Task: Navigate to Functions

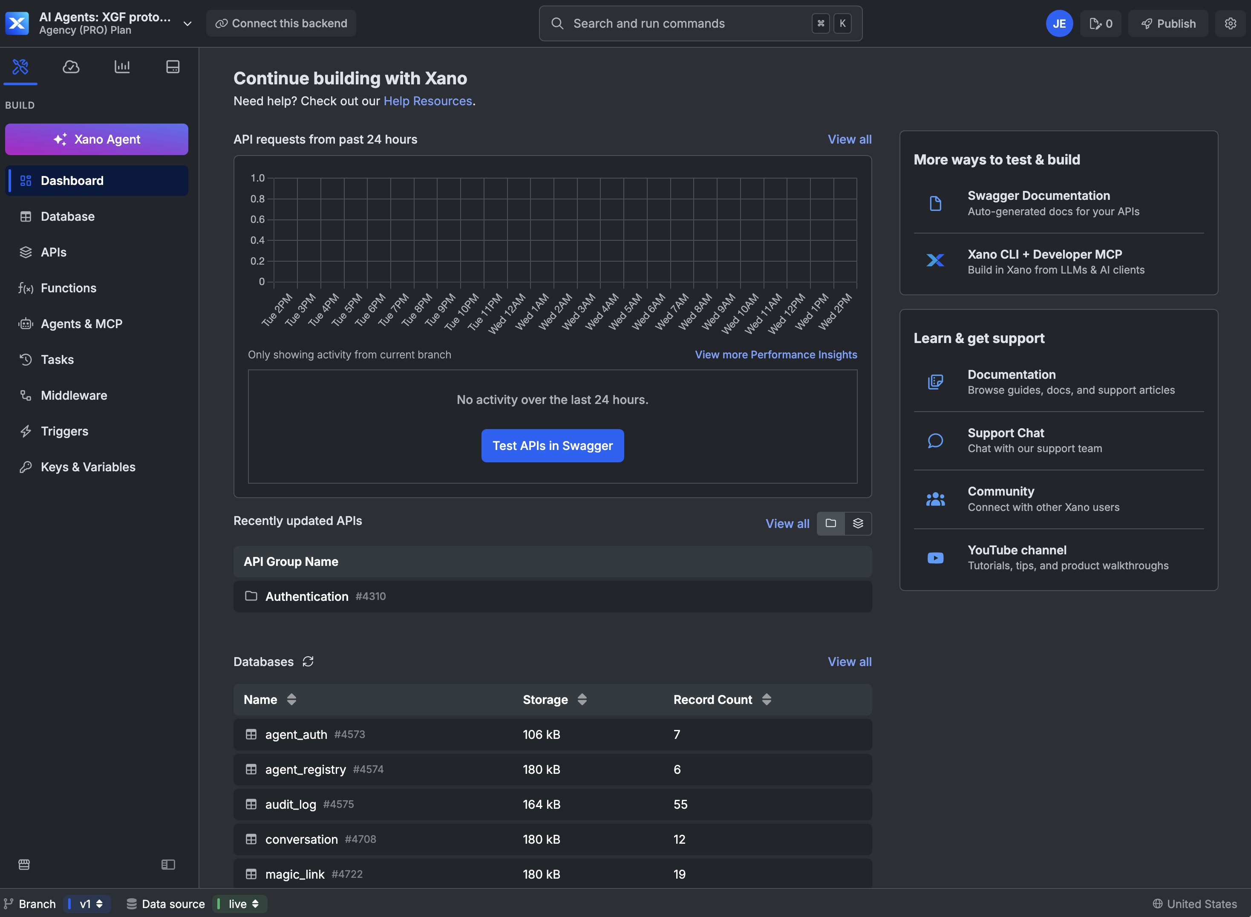Action: [x=97, y=288]
